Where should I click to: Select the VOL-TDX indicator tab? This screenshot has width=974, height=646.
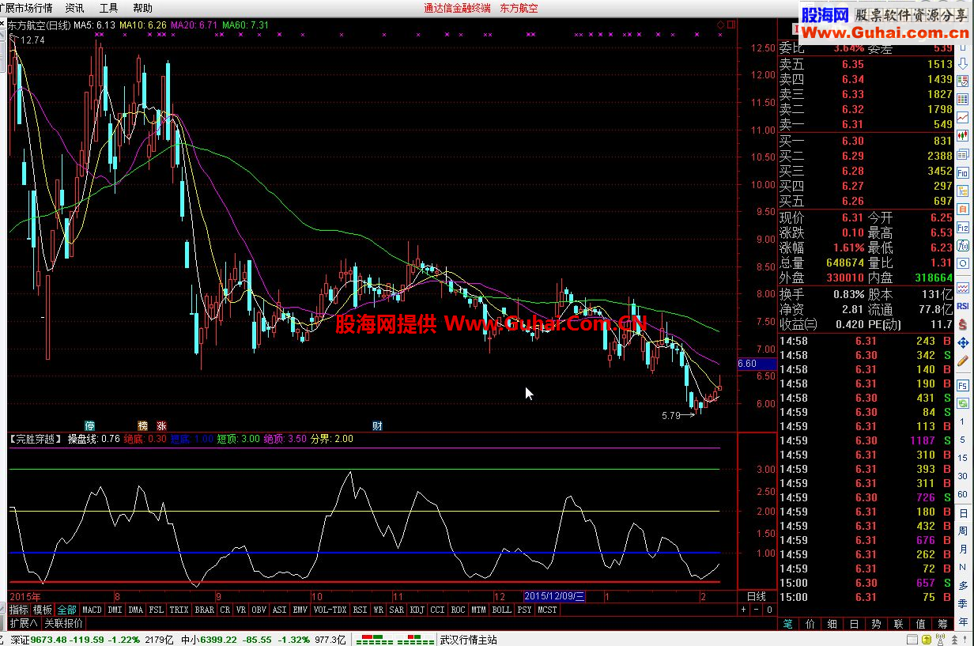pos(330,610)
